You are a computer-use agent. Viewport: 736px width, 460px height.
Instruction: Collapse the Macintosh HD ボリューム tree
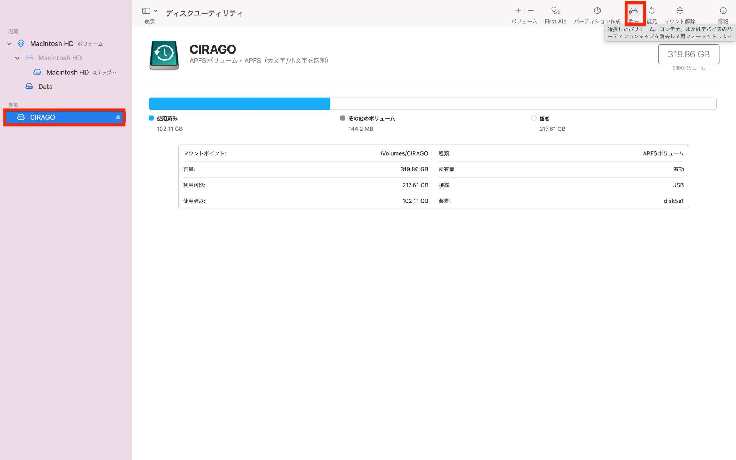pyautogui.click(x=9, y=43)
